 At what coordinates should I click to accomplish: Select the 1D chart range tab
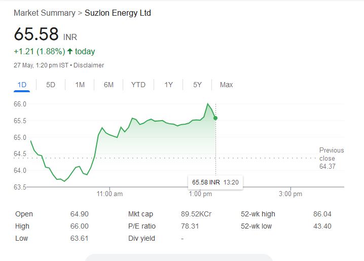click(22, 85)
